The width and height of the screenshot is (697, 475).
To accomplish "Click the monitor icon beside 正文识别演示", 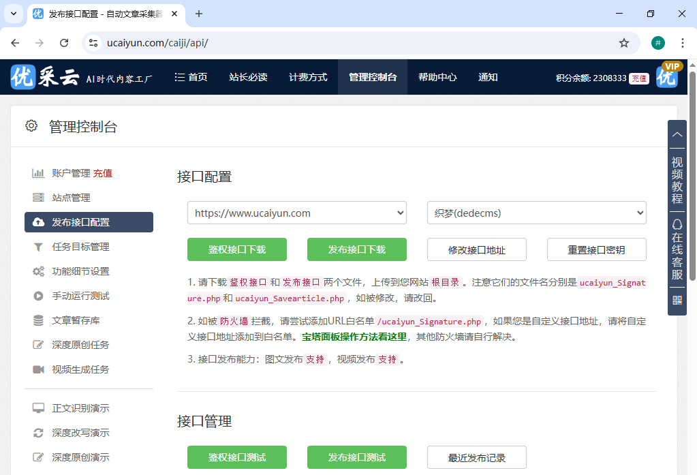I will pyautogui.click(x=39, y=408).
